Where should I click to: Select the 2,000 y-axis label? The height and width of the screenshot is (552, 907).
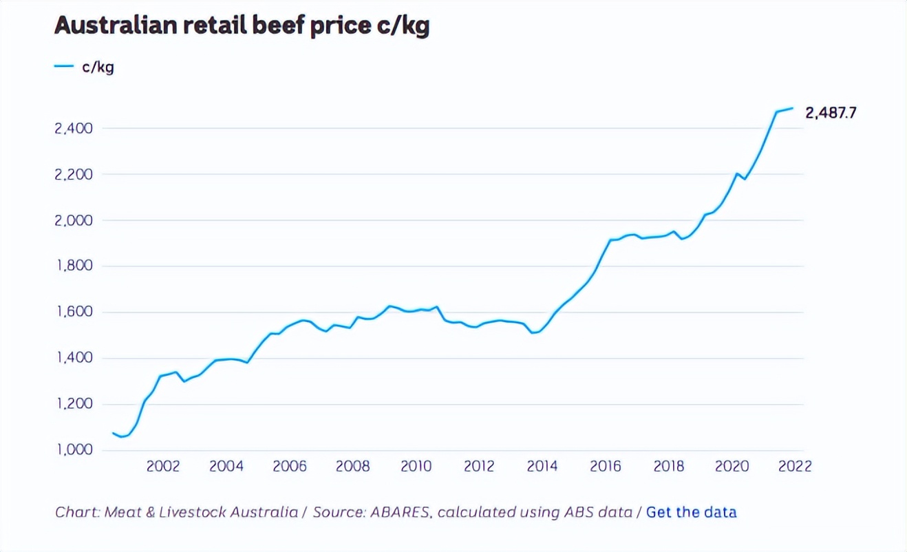click(x=74, y=220)
